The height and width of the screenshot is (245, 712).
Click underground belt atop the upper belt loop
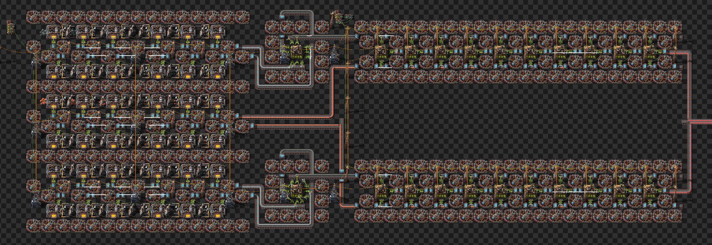point(282,17)
